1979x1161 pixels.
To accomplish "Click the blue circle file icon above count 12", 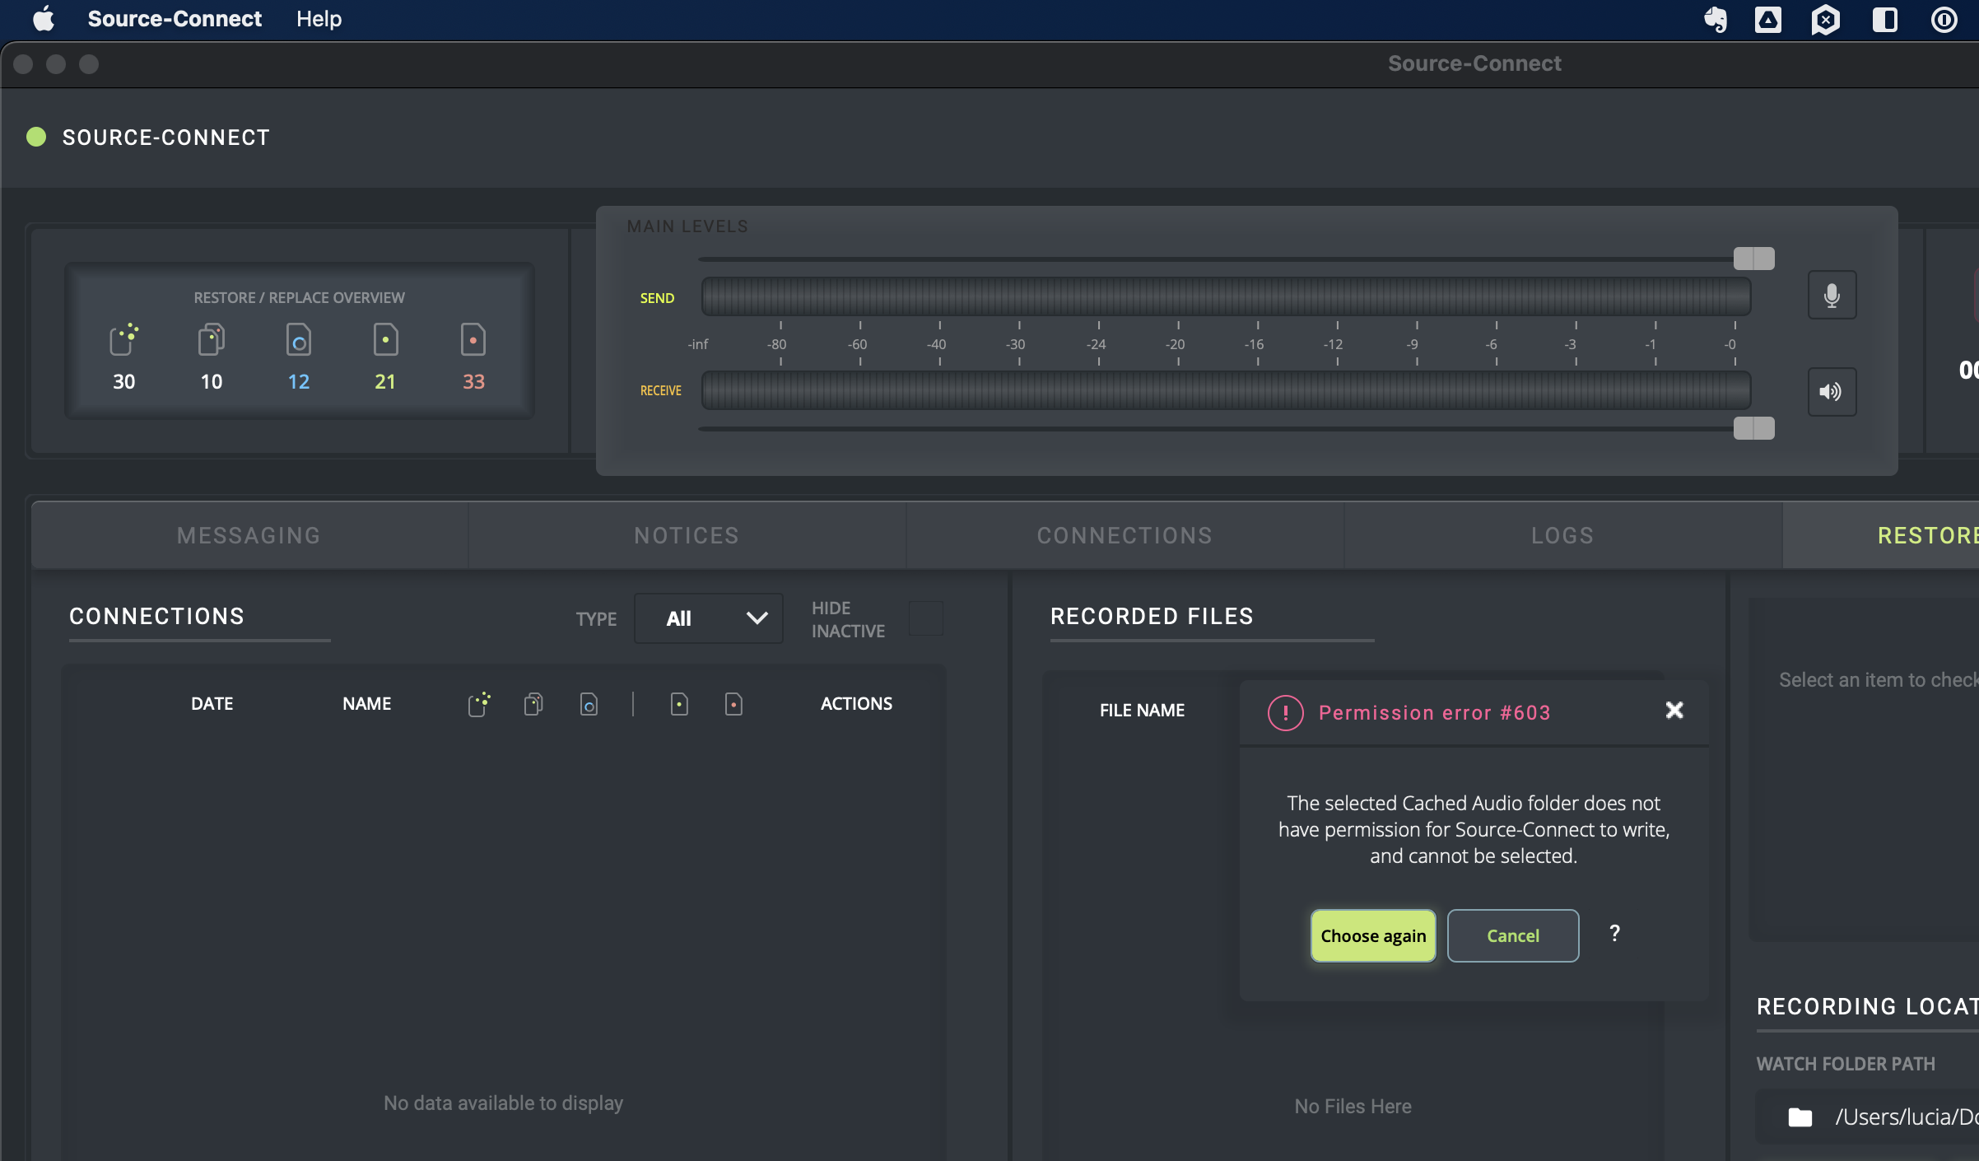I will [299, 339].
